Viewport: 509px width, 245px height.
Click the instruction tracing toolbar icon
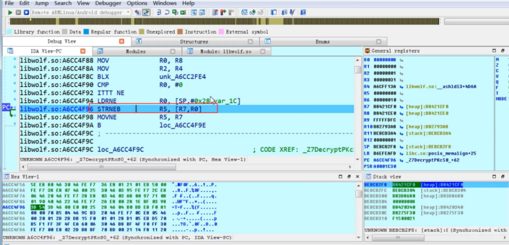pyautogui.click(x=284, y=12)
